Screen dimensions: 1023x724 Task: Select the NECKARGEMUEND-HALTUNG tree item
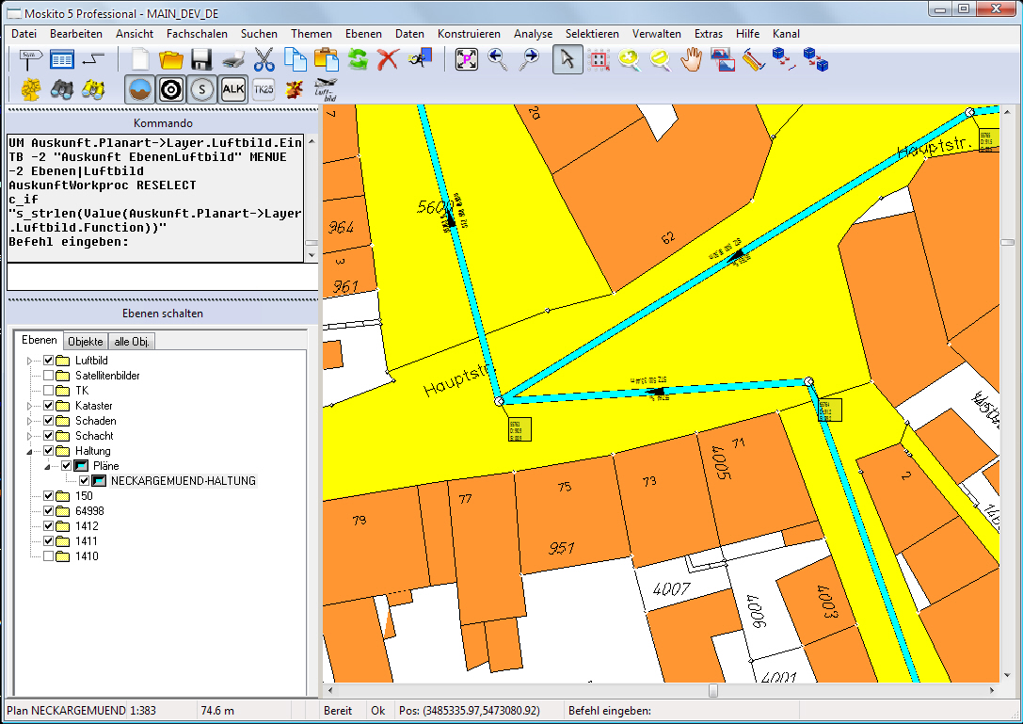click(x=183, y=480)
